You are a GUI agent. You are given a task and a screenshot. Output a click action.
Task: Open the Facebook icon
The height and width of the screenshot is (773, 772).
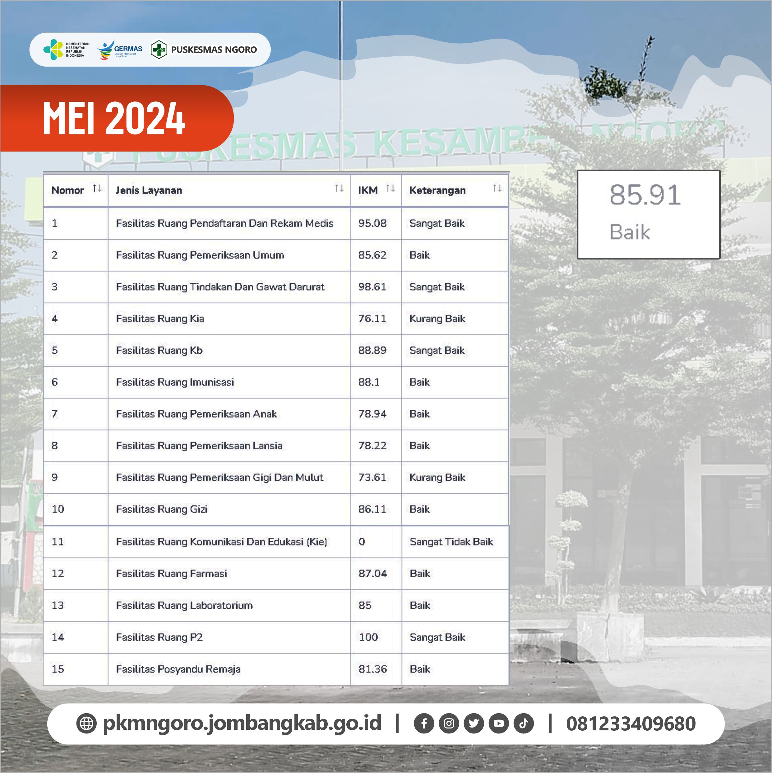[424, 724]
